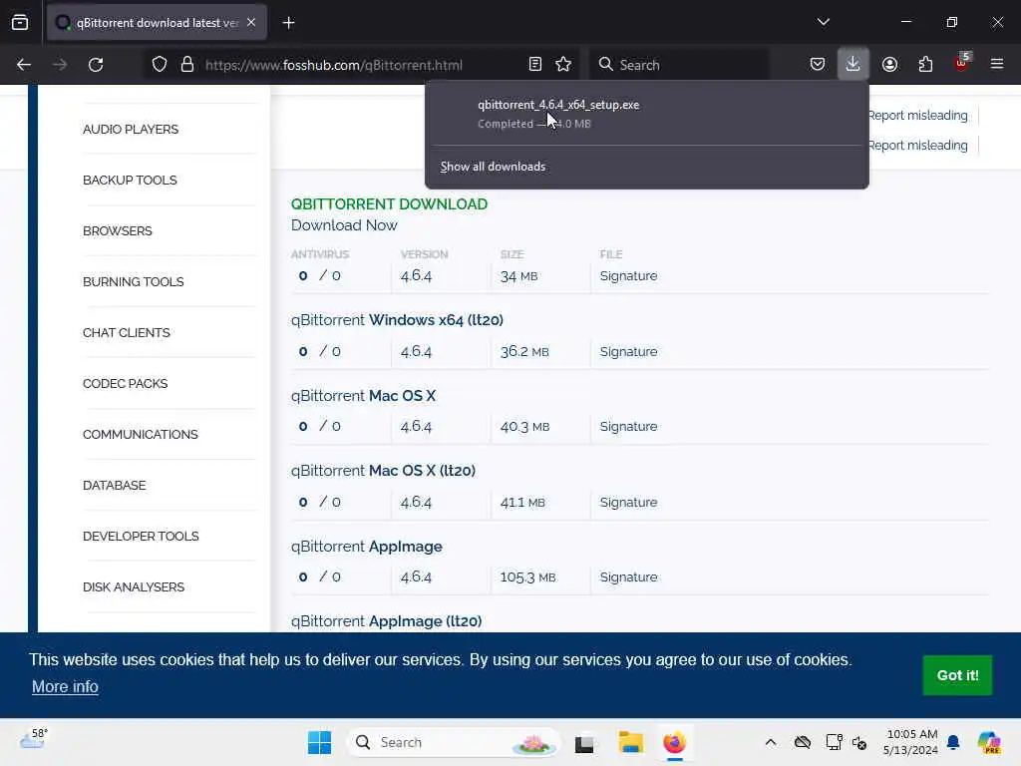Open CHAT CLIENTS category
Screen dimensions: 1021x766
(x=127, y=332)
